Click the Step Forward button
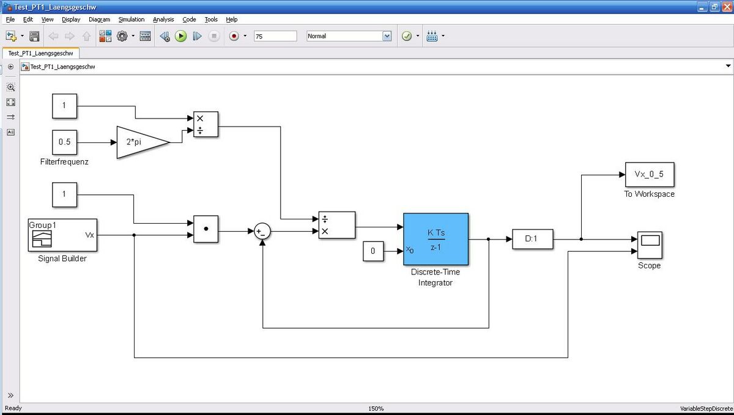Viewport: 734px width, 415px height. pyautogui.click(x=197, y=36)
